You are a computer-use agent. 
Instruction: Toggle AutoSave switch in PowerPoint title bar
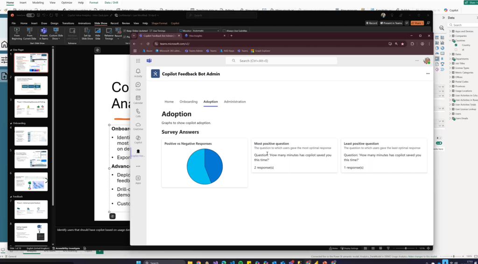click(x=30, y=15)
